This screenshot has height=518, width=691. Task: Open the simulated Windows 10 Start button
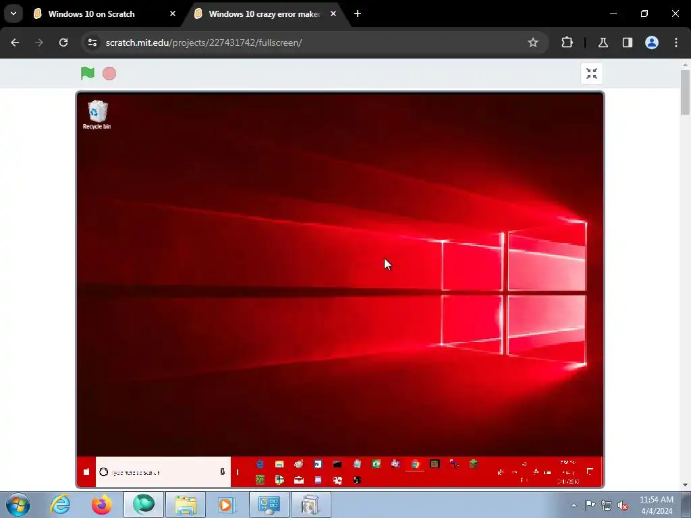click(x=86, y=471)
